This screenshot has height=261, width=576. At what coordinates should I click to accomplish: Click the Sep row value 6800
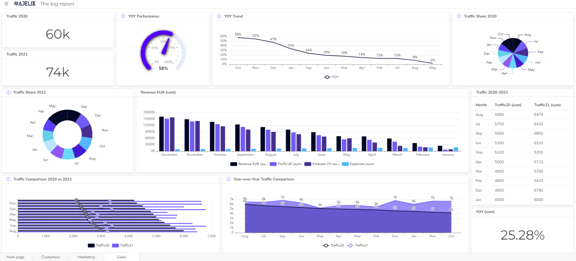(538, 133)
